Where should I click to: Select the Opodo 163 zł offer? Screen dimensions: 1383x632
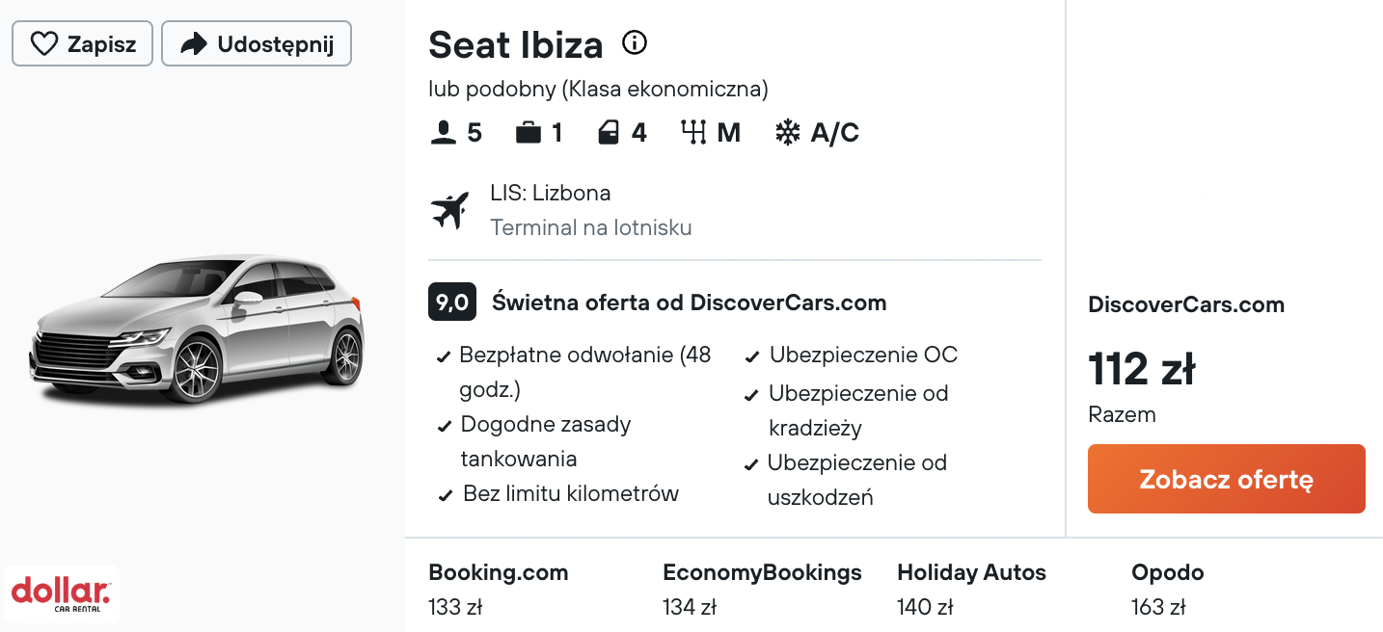[1168, 589]
